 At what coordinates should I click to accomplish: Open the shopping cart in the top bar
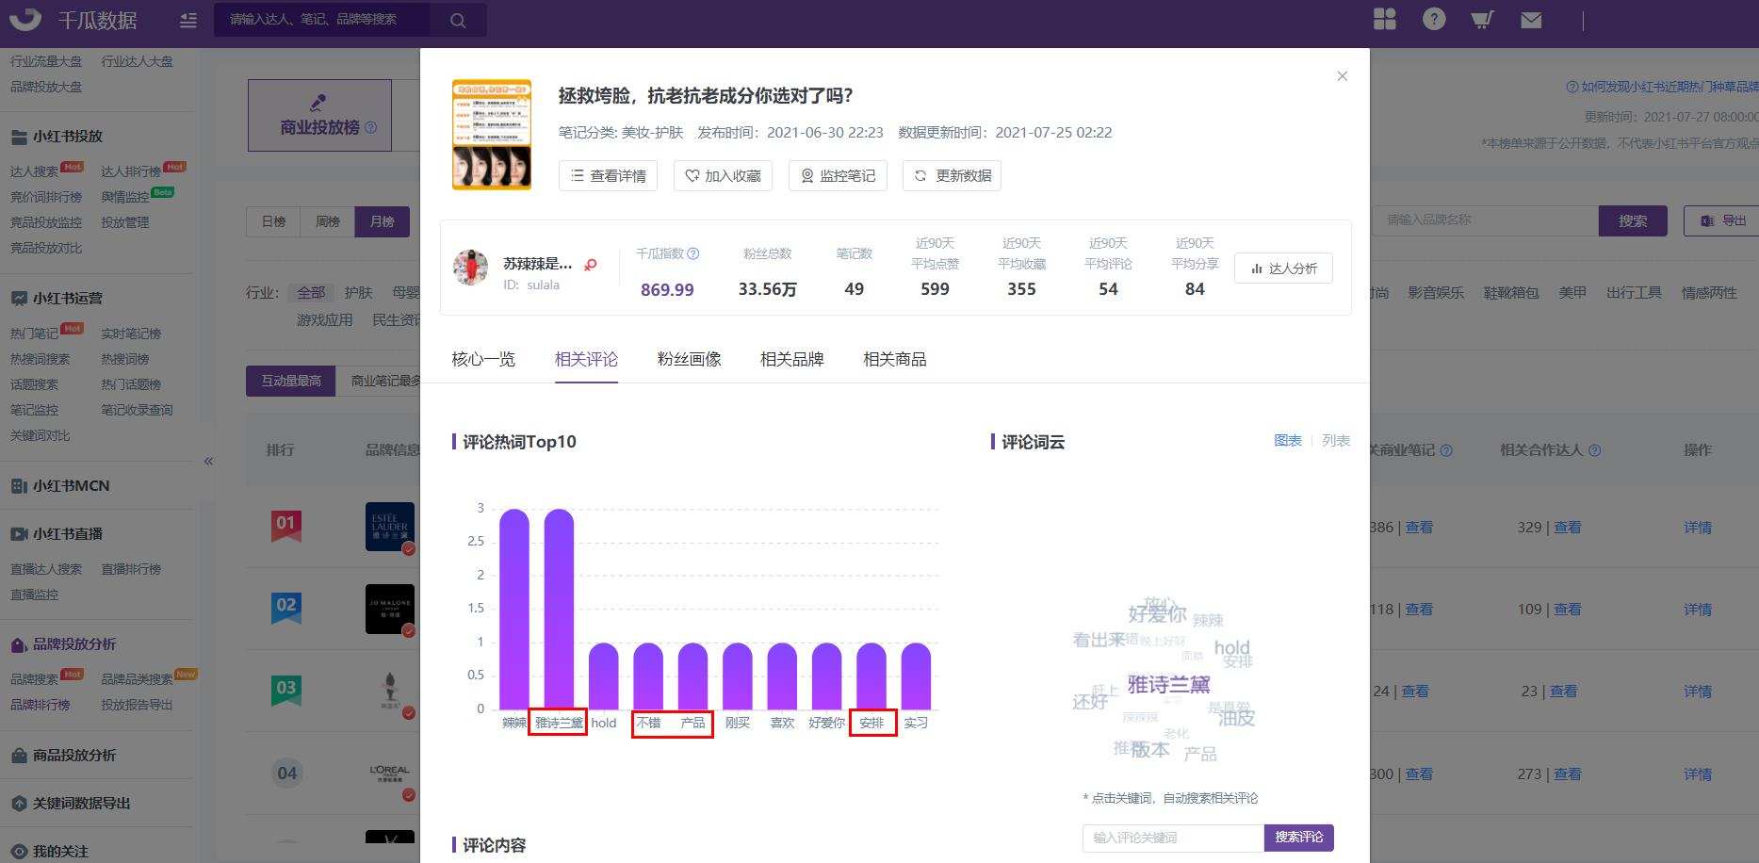1482,19
